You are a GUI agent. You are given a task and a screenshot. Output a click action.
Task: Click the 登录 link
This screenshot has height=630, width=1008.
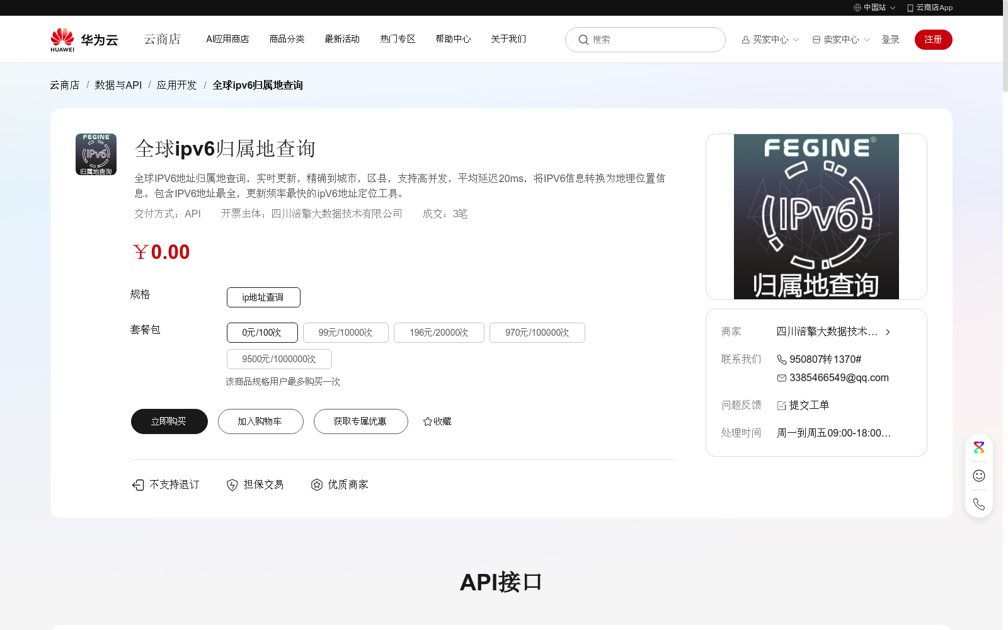click(890, 40)
